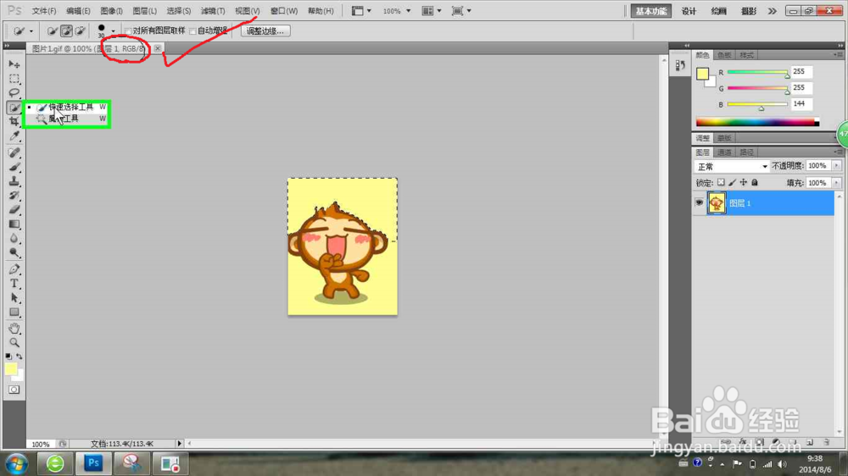This screenshot has height=476, width=848.
Task: Switch to the 色板 tab
Action: (x=724, y=55)
